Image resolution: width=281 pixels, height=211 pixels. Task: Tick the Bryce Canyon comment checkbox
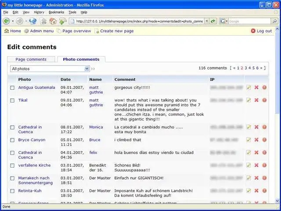point(12,140)
